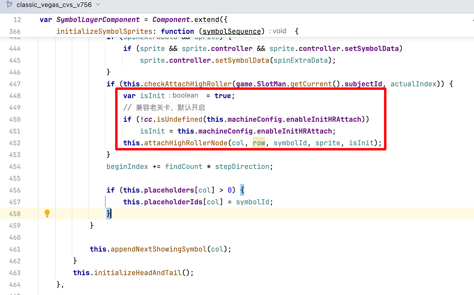Click the appendNextShowingSymbol call
The height and width of the screenshot is (295, 474).
coord(159,249)
